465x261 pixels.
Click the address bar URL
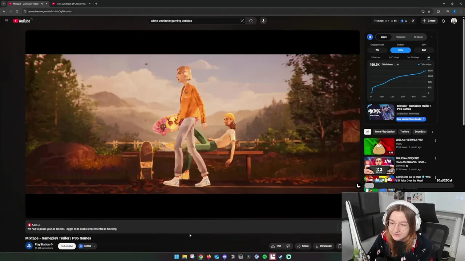point(50,11)
